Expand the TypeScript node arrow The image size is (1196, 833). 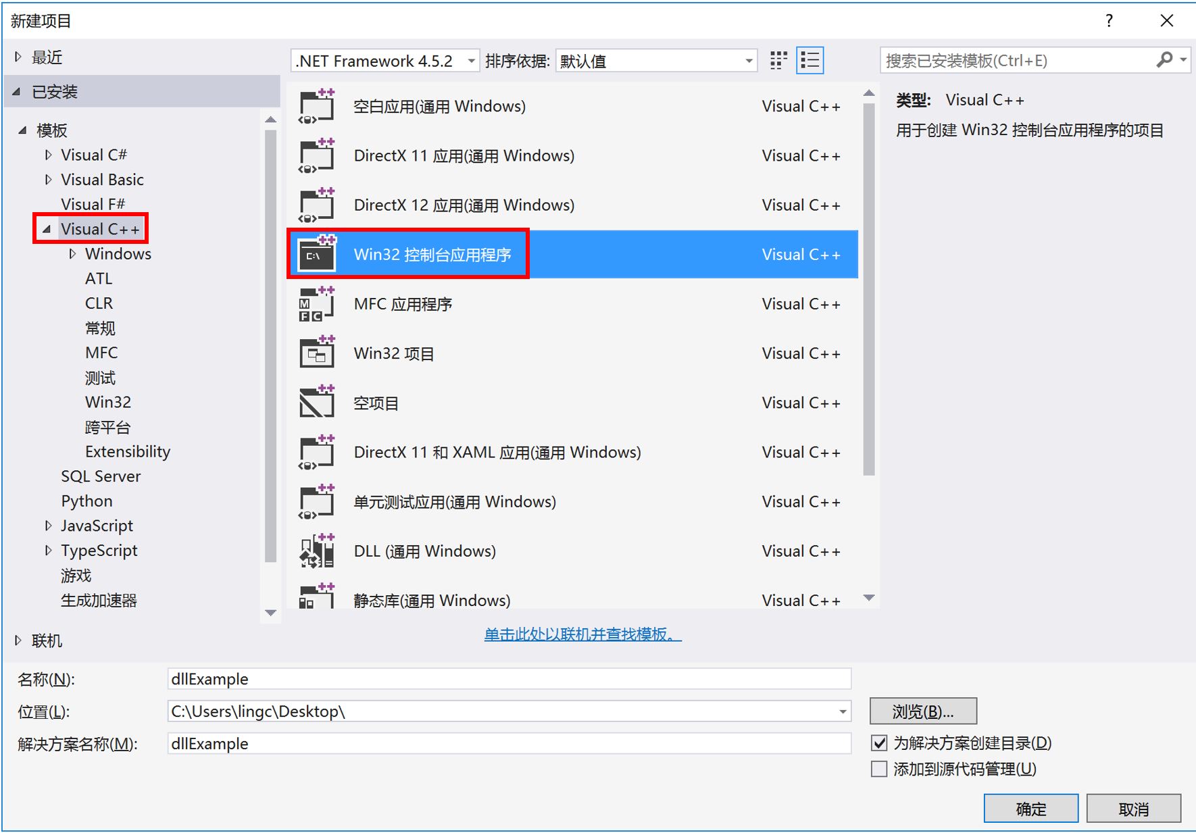pyautogui.click(x=48, y=551)
